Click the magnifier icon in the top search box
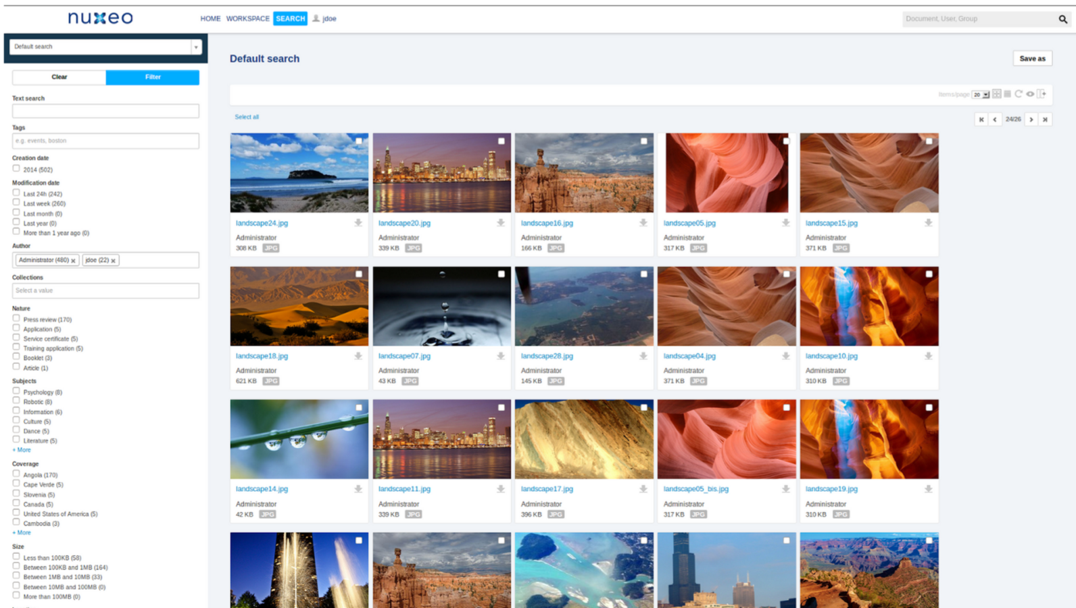 point(1062,19)
